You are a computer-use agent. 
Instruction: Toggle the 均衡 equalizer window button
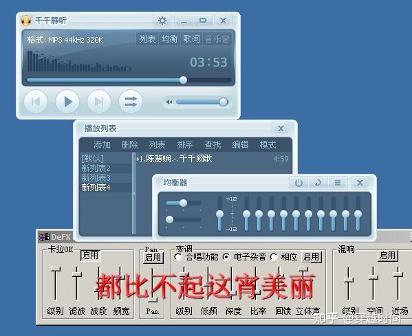(169, 39)
